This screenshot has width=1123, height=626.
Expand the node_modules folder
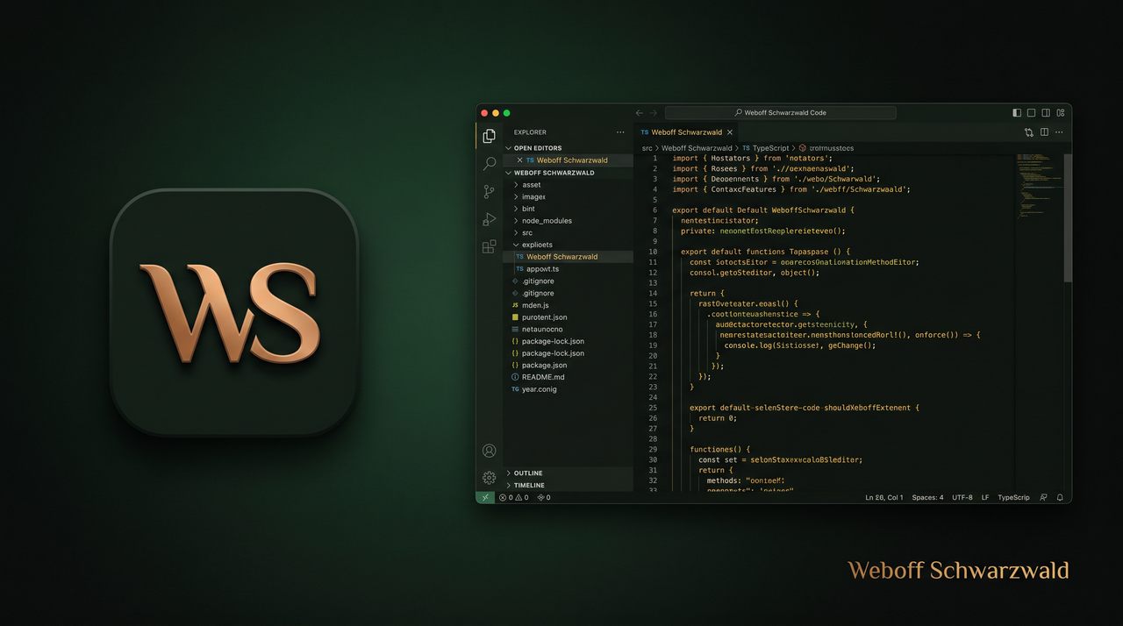tap(516, 221)
